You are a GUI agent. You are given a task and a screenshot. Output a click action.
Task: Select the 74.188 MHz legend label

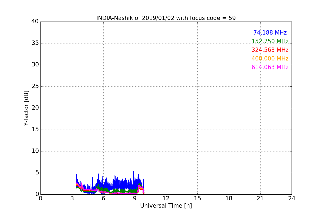point(270,33)
